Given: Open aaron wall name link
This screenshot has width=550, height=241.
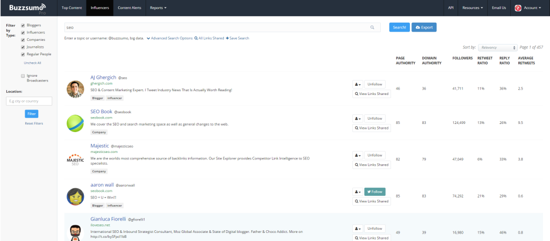Looking at the screenshot, I should click(x=102, y=185).
